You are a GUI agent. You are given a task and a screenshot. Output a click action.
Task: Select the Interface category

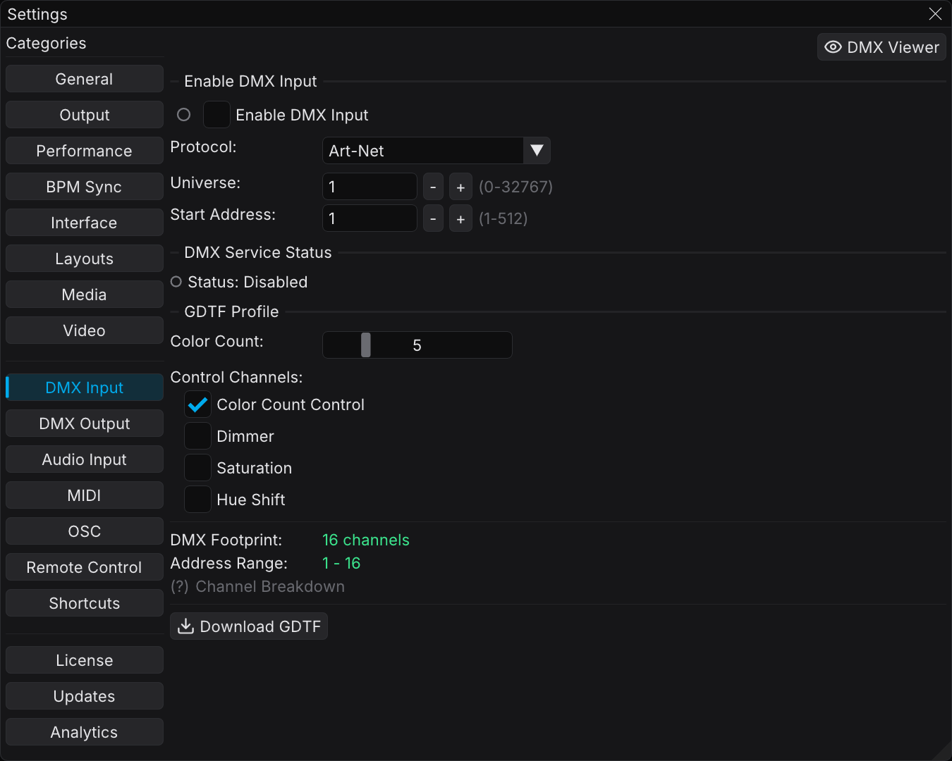(x=85, y=223)
